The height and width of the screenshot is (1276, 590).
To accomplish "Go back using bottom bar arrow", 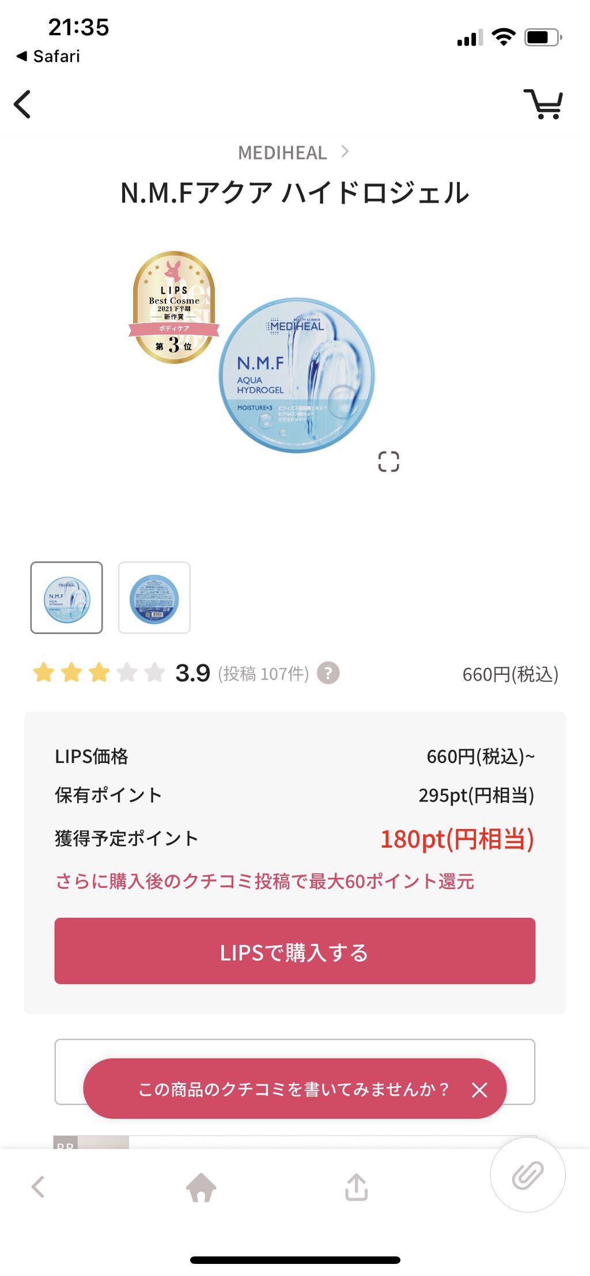I will point(38,1187).
